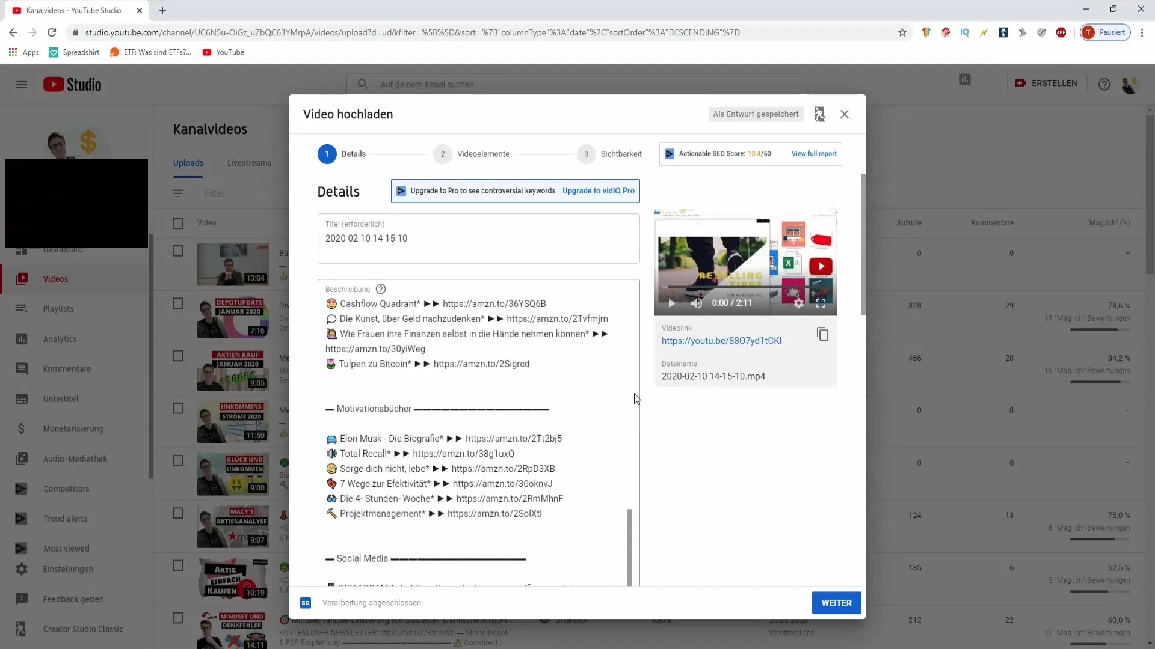Click the Trend alerts sidebar icon
Image resolution: width=1155 pixels, height=649 pixels.
[22, 519]
